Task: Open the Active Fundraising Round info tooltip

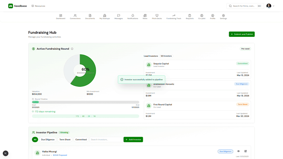Action: point(72,49)
